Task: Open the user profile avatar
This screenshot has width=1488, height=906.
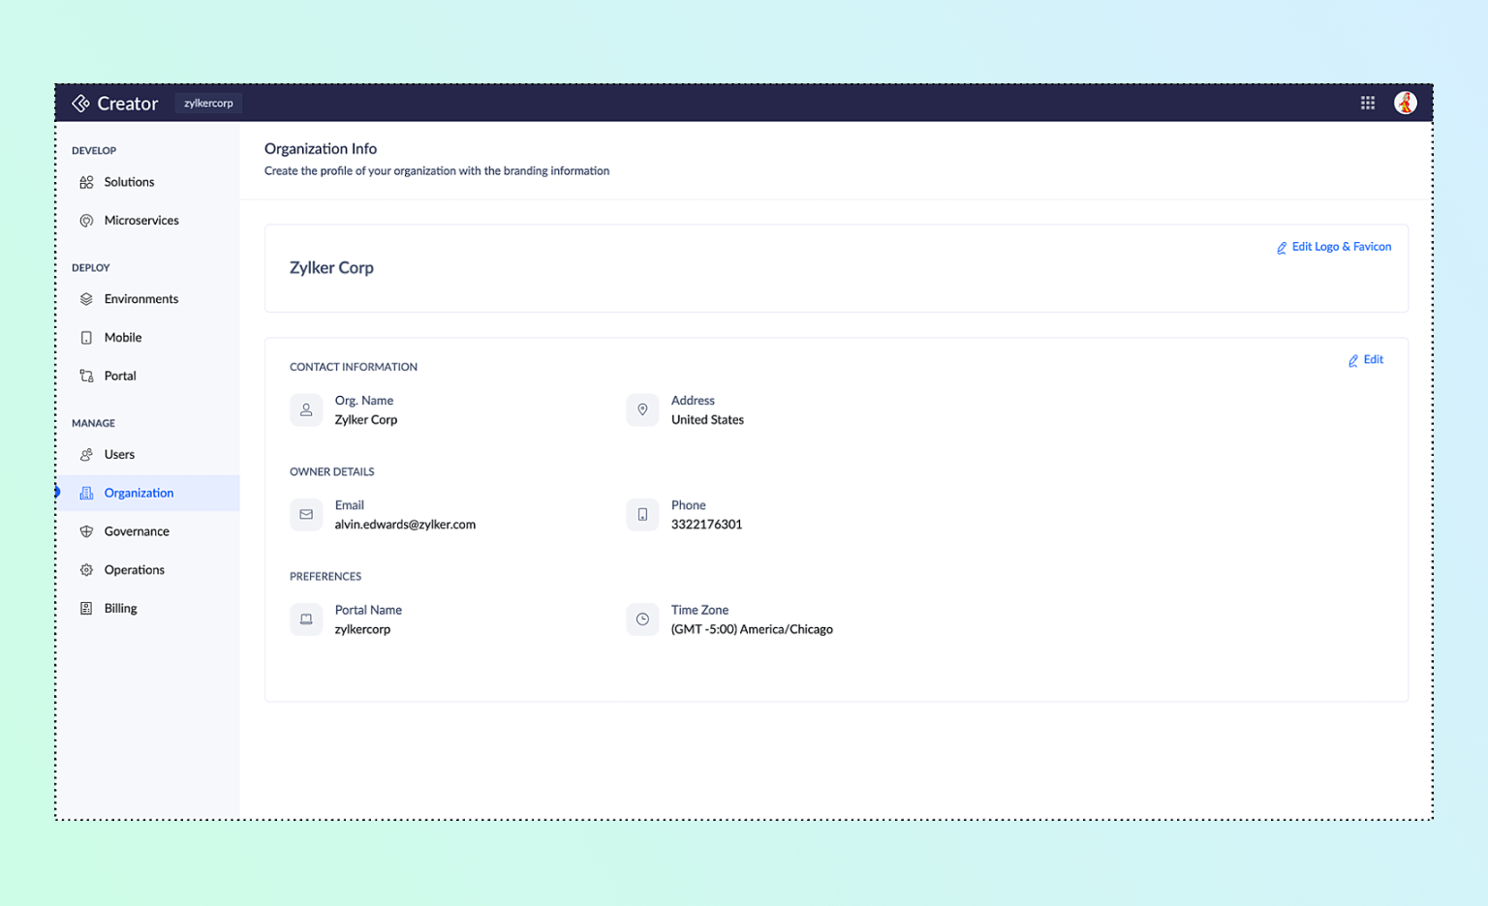Action: tap(1406, 103)
